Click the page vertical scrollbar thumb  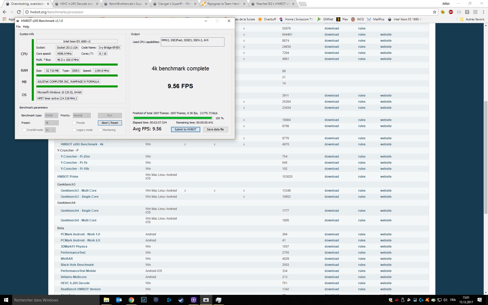486,158
